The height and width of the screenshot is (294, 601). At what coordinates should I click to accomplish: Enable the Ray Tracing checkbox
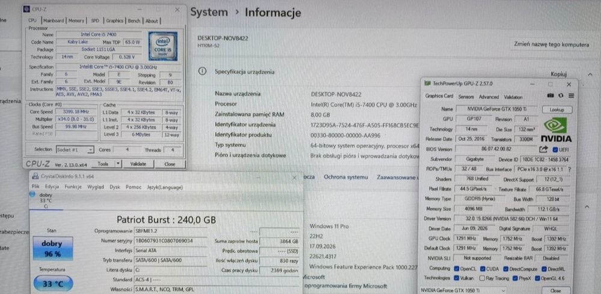pyautogui.click(x=483, y=278)
